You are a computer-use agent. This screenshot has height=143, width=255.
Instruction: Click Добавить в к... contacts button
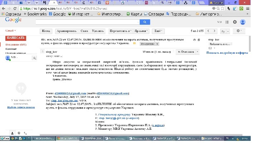tap(220, 44)
